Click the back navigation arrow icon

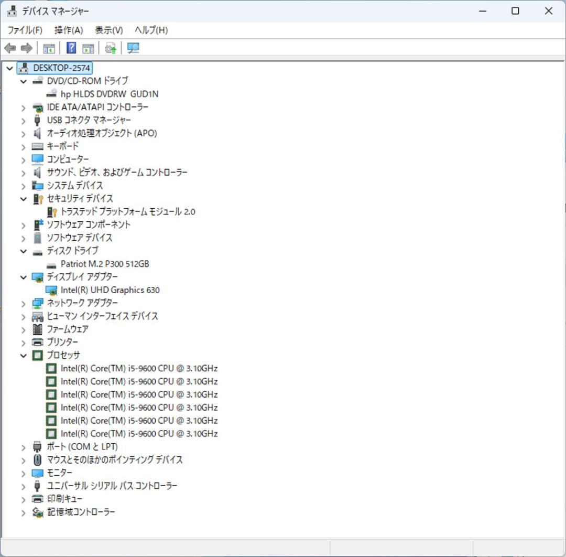coord(9,48)
